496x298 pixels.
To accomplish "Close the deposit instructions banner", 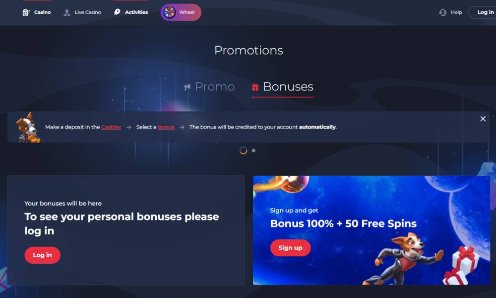I will pyautogui.click(x=483, y=119).
